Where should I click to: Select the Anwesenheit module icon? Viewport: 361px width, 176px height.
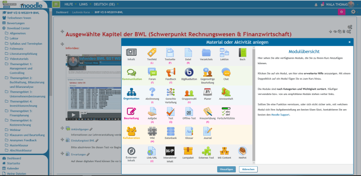(226, 92)
